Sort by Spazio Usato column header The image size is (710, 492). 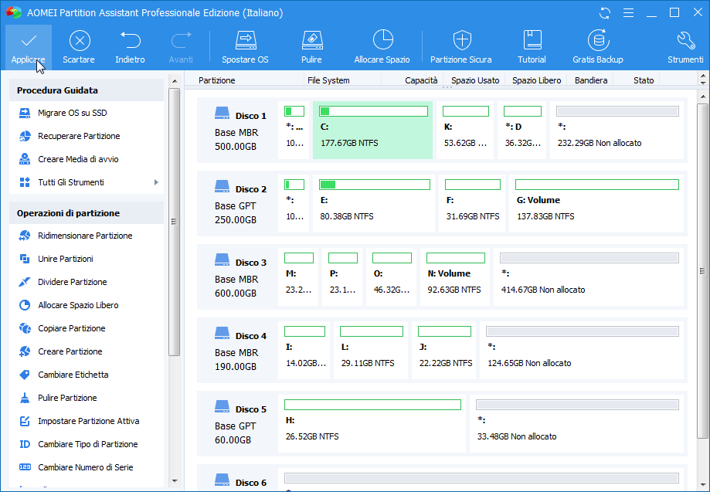(475, 80)
